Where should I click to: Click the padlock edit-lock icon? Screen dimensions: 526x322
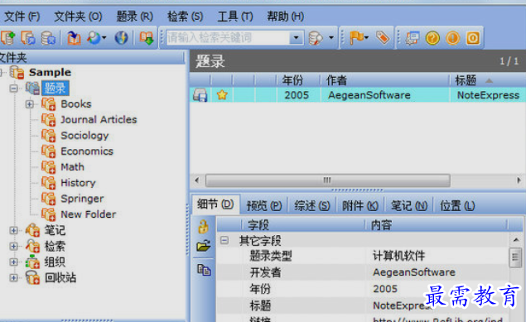point(203,227)
